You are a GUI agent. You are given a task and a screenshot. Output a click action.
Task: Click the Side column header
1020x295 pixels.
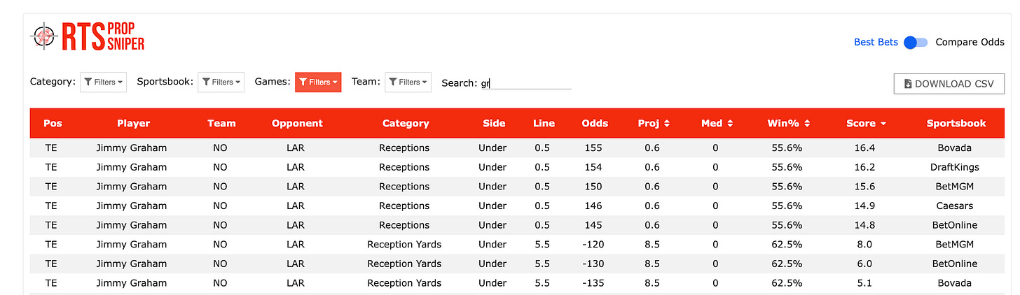494,124
